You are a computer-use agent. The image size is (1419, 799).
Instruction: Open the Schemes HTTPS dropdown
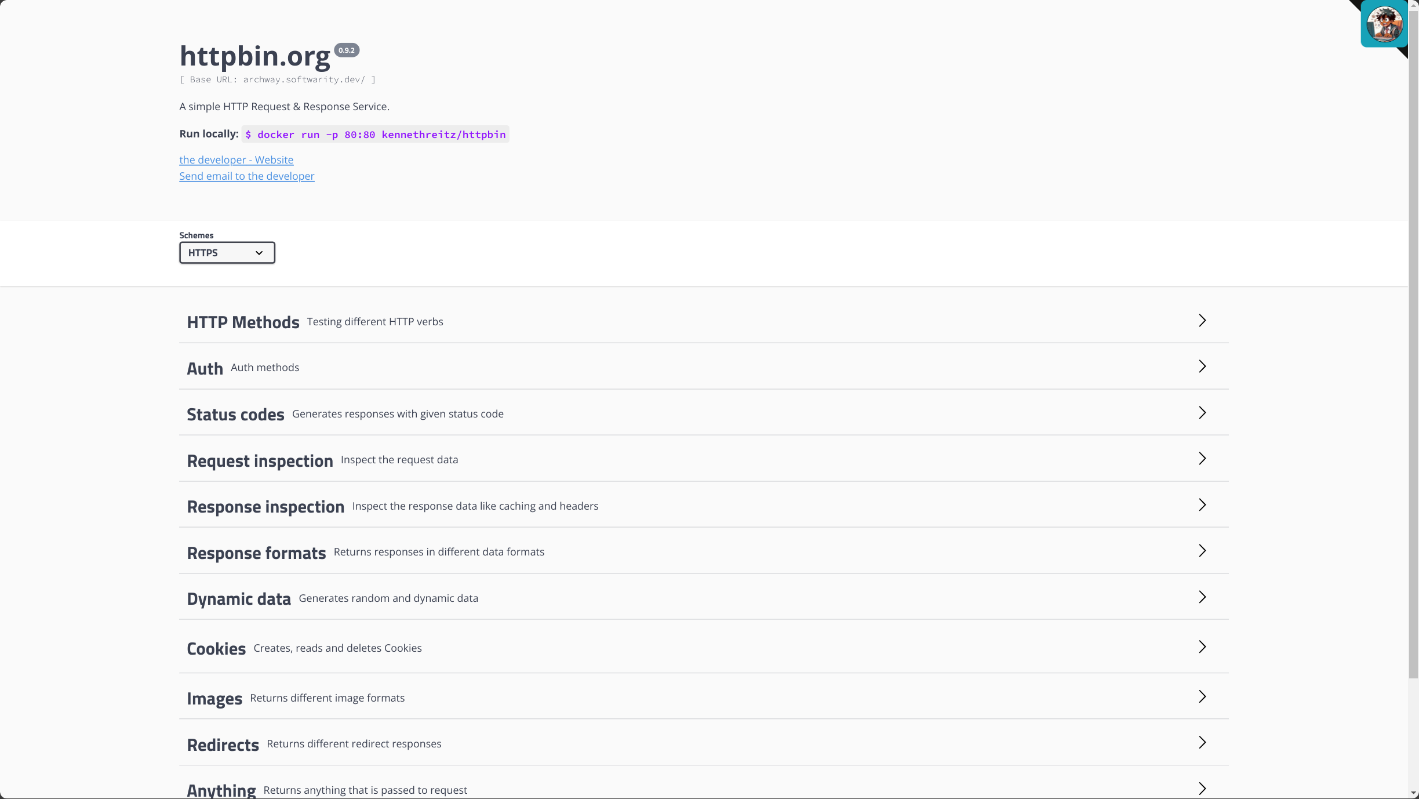227,253
